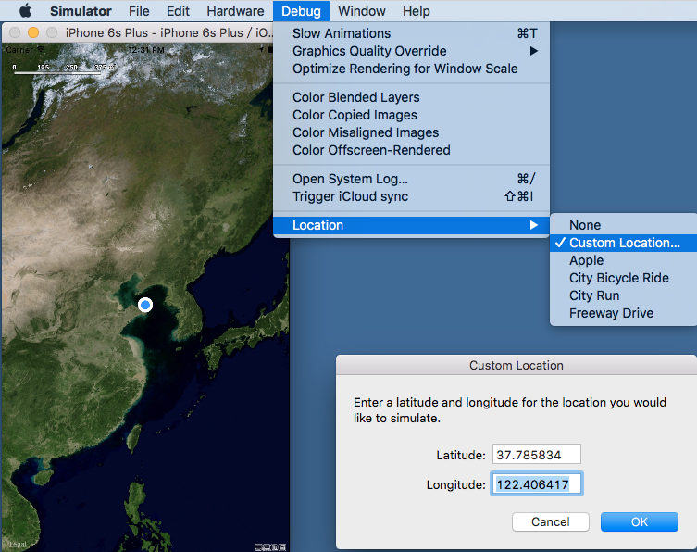Viewport: 697px width, 552px height.
Task: Select None location option
Action: tap(585, 225)
